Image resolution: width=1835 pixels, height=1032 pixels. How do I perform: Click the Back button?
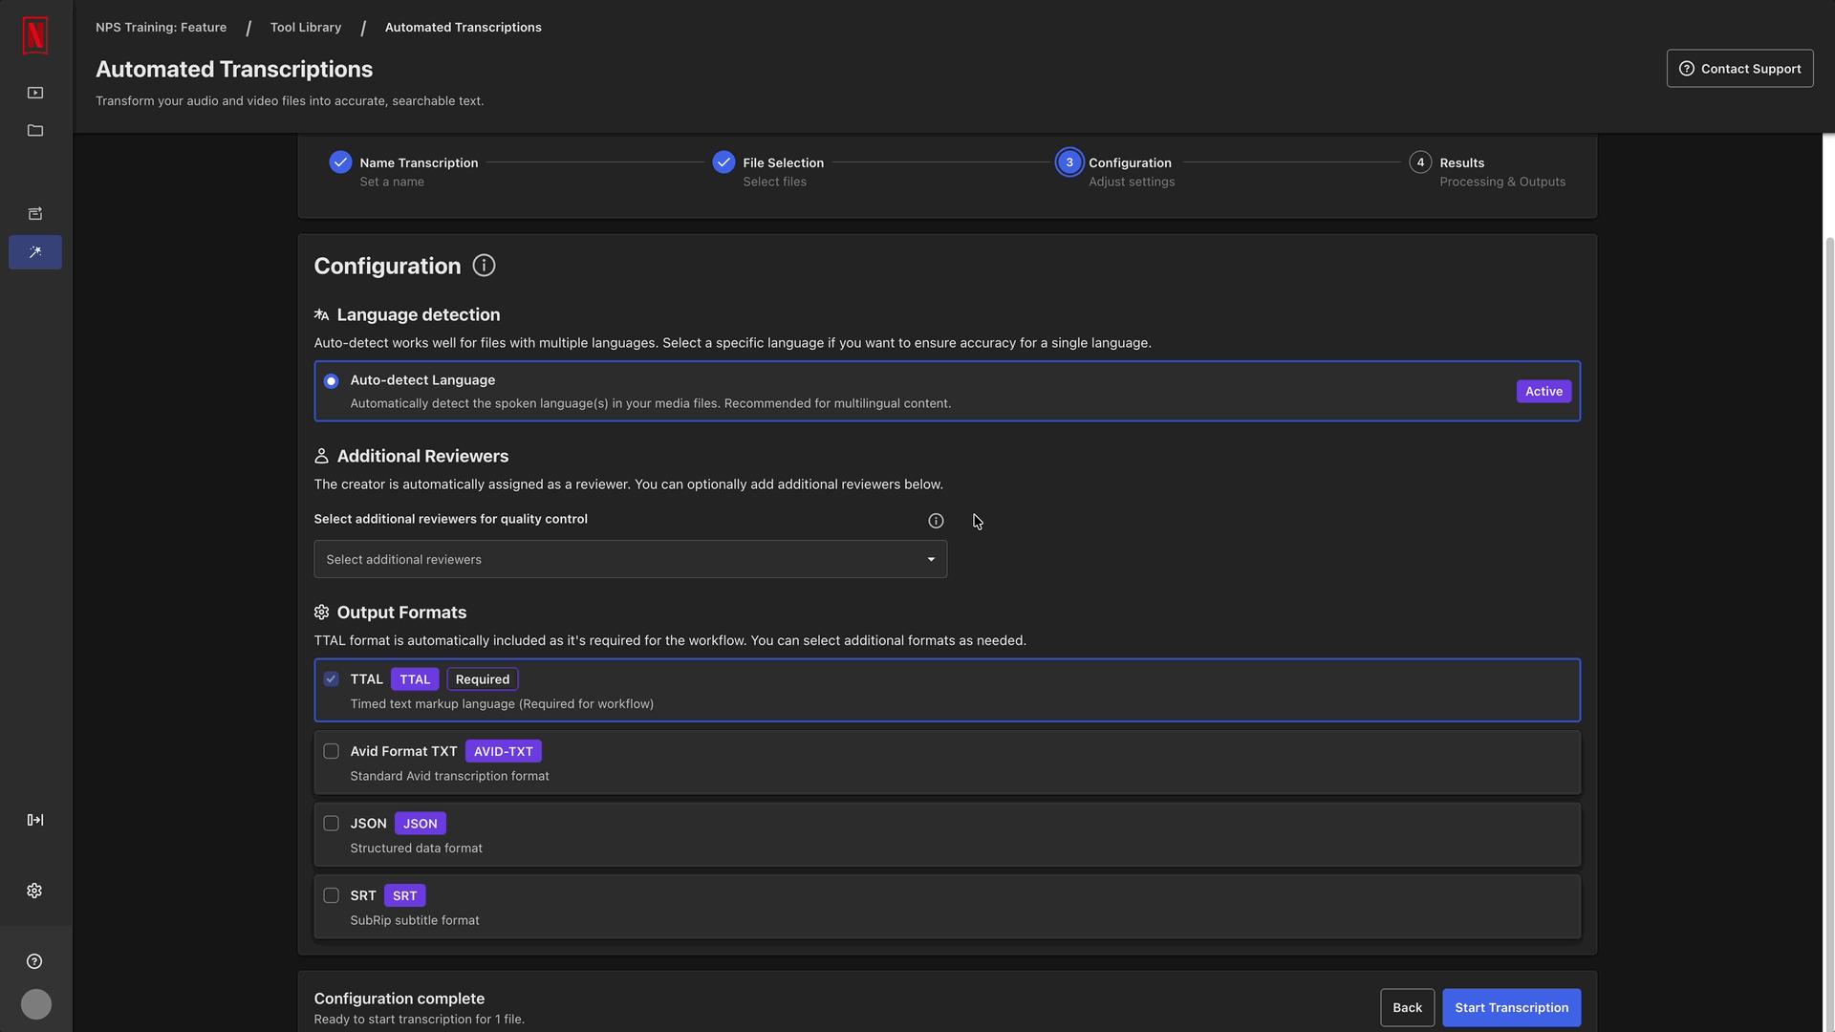point(1407,1007)
